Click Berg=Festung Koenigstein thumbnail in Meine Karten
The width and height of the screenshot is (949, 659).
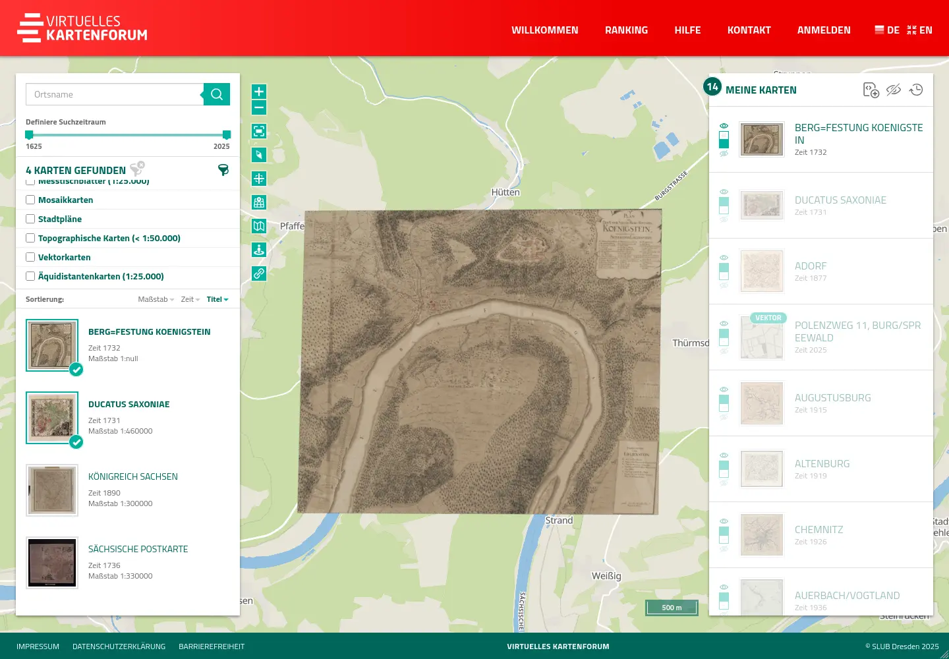(x=762, y=139)
